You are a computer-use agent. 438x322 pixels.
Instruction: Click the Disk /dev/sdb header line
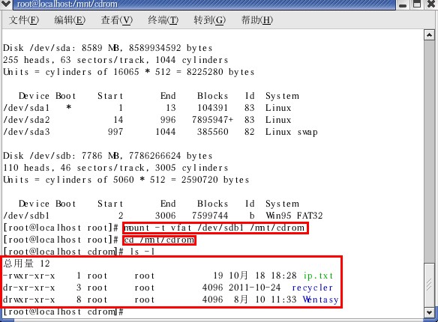108,156
